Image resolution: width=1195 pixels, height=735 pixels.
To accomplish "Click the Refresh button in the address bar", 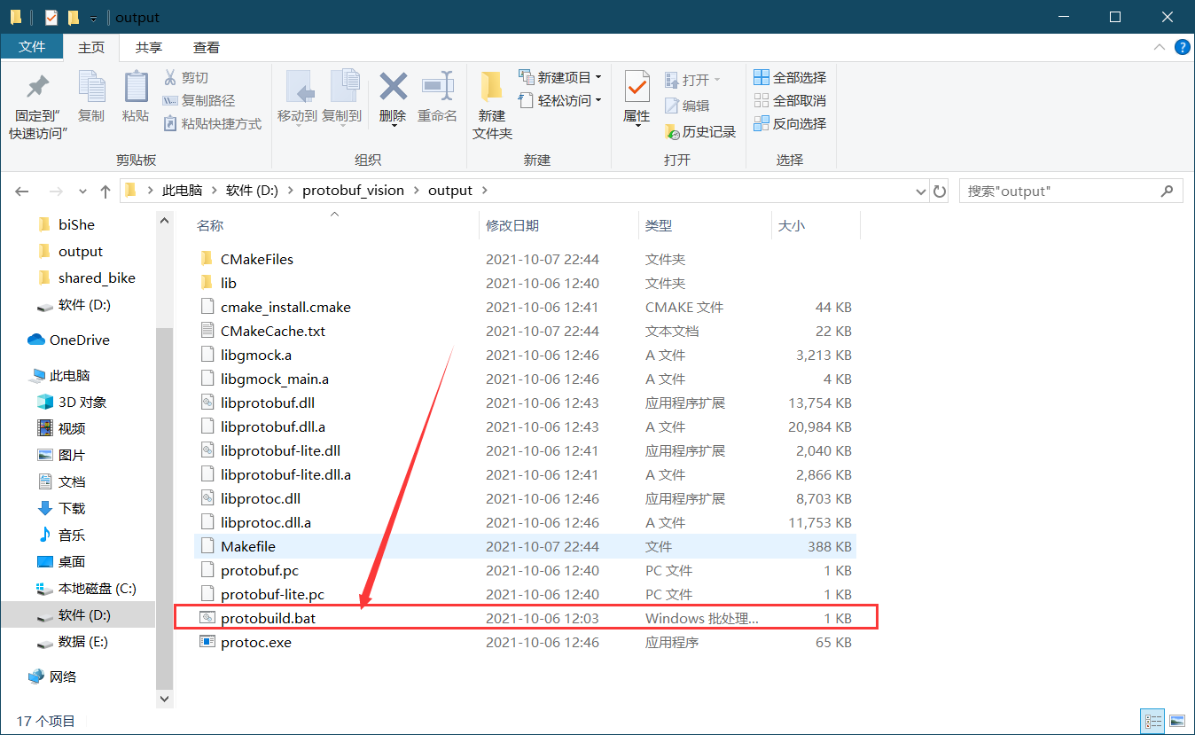I will click(x=940, y=190).
